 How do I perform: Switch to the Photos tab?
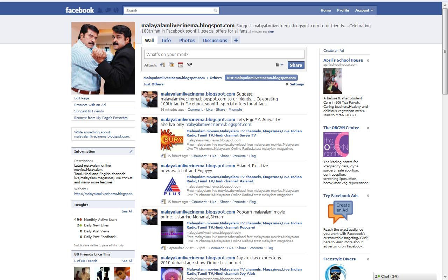click(187, 40)
